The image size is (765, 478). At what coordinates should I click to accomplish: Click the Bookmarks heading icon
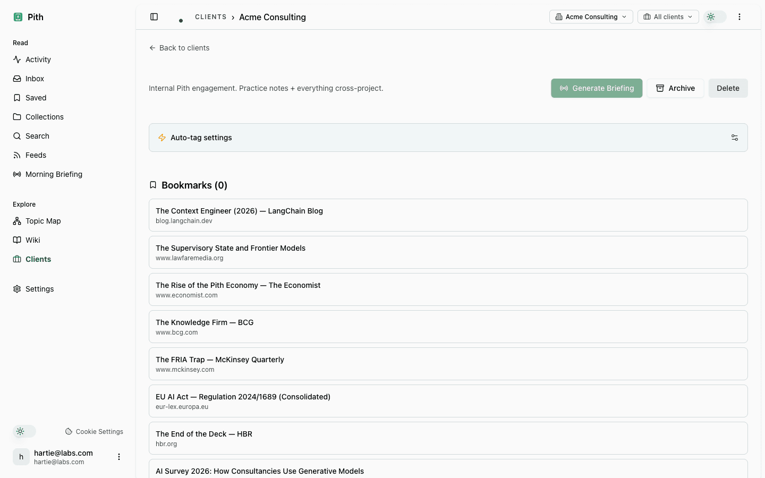tap(153, 185)
